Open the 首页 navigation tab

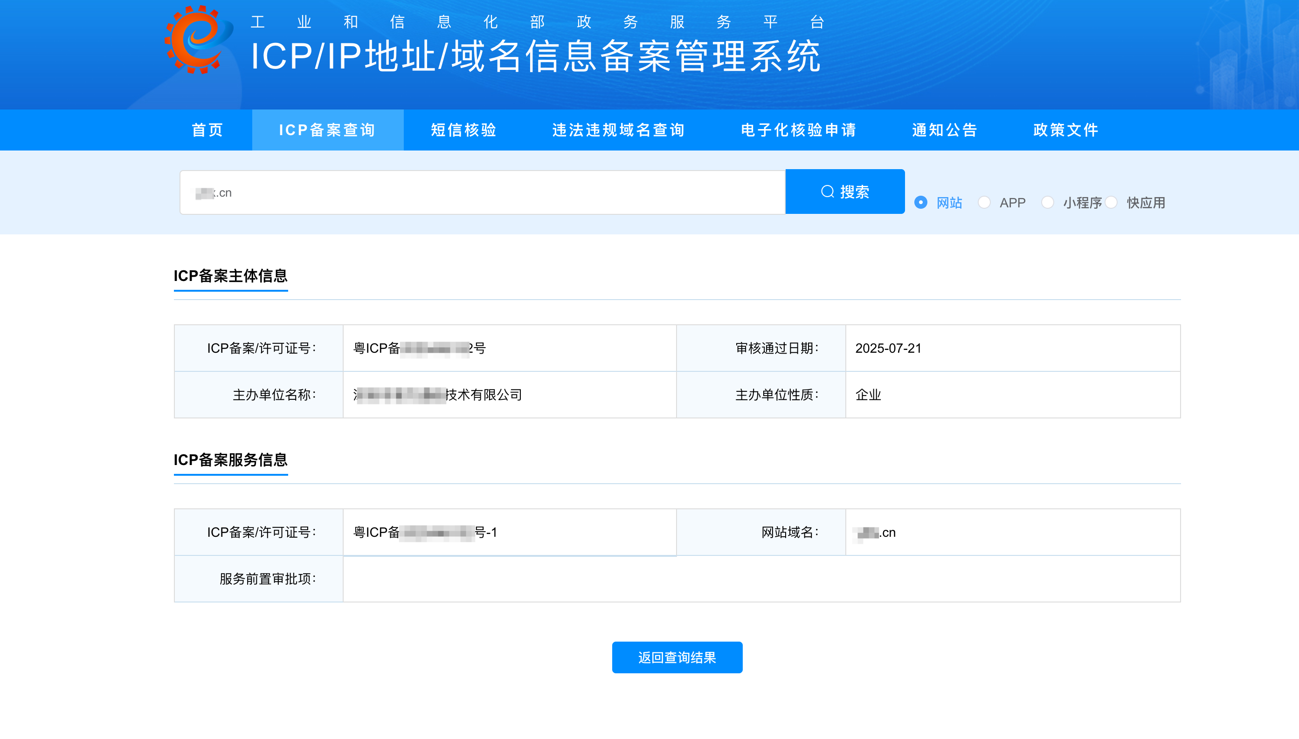(x=207, y=130)
